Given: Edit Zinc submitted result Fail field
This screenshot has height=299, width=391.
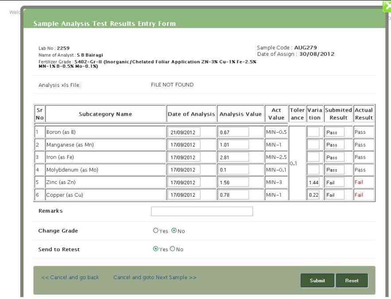Looking at the screenshot, I should click(334, 183).
